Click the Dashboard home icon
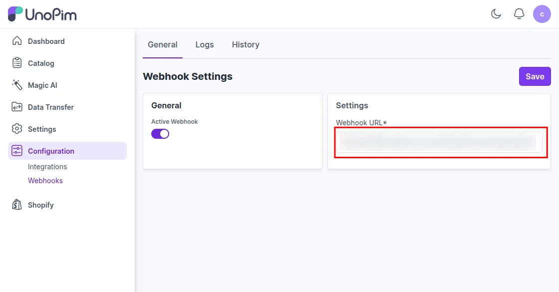This screenshot has height=292, width=559. pos(17,41)
